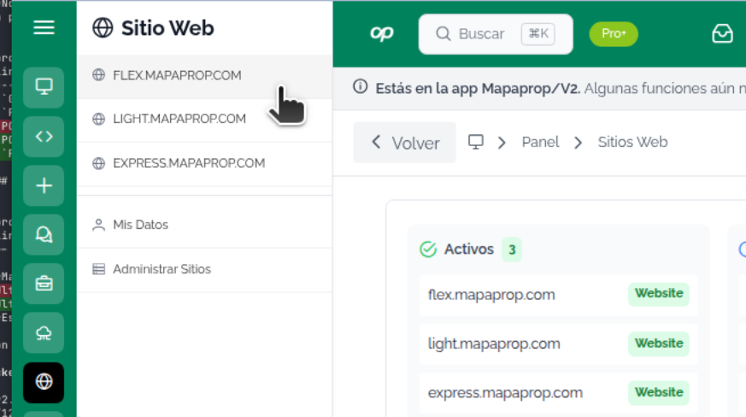This screenshot has height=417, width=746.
Task: Click globe icon beside LIGHT.MAPAPROP.COM
Action: coord(98,119)
